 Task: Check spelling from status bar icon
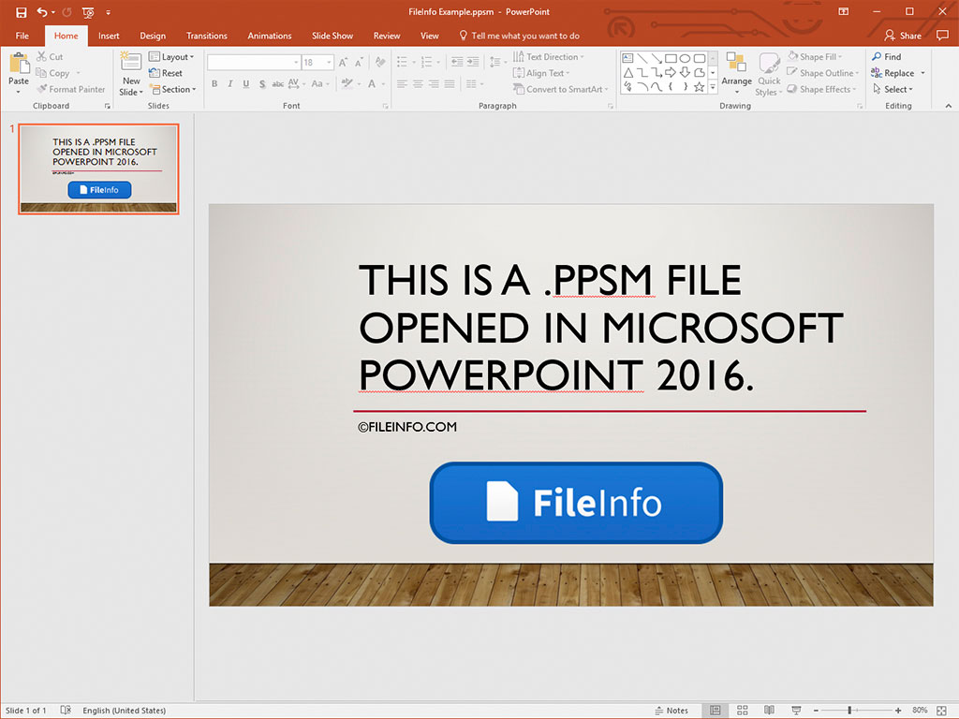coord(66,710)
